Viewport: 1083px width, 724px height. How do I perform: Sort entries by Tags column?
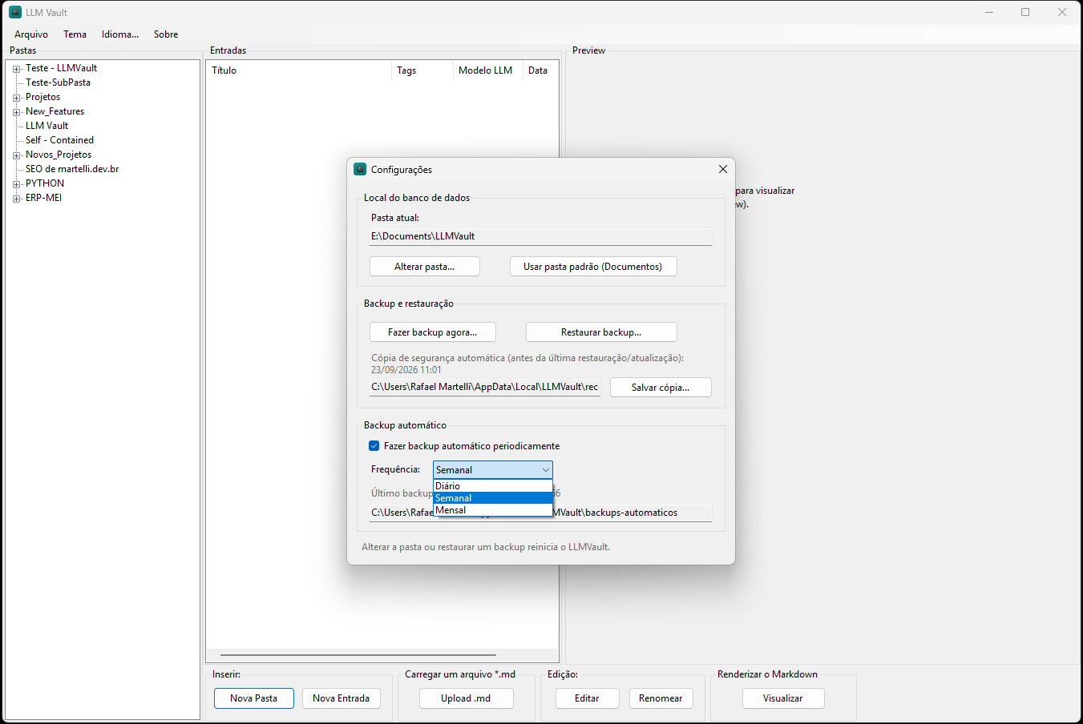coord(422,70)
